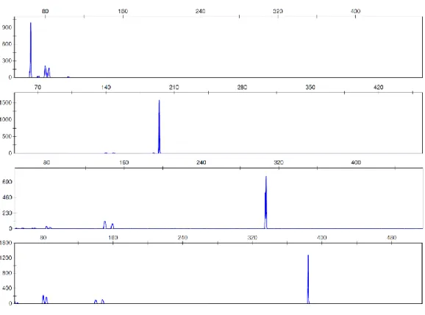Image resolution: width=425 pixels, height=315 pixels.
Task: Click the x-axis label "240" in the first panel
Action: 200,11
